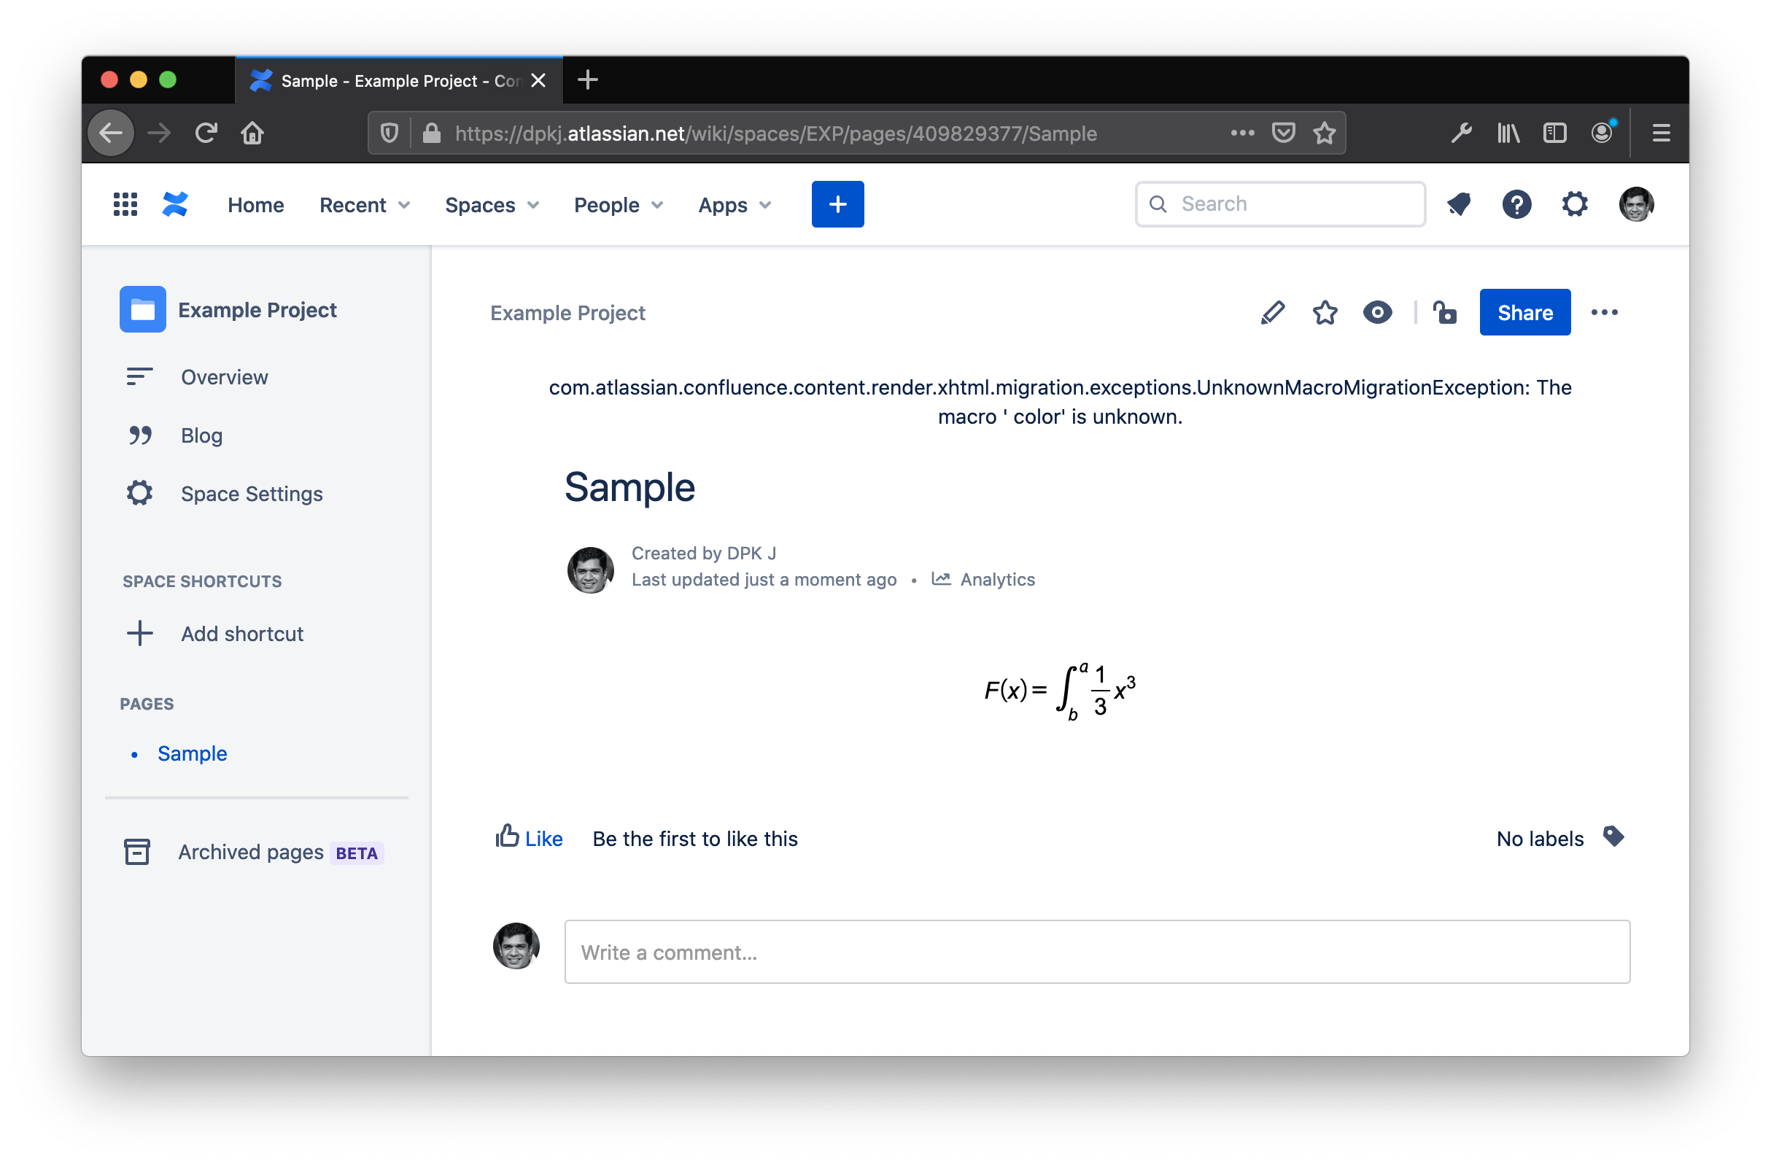
Task: Open page restrictions lock icon
Action: click(x=1445, y=313)
